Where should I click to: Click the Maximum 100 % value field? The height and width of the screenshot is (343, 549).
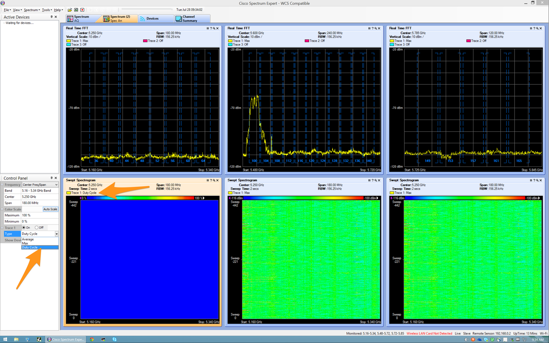40,215
